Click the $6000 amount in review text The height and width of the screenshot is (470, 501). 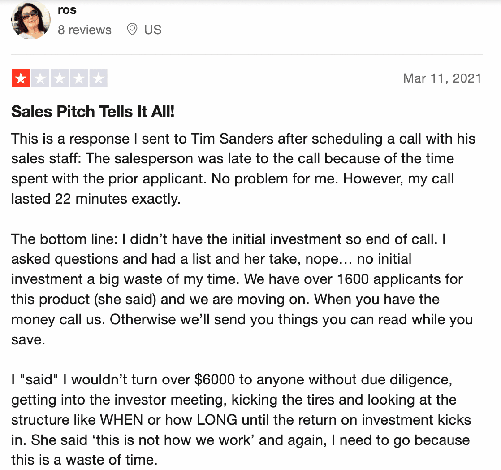click(x=215, y=379)
